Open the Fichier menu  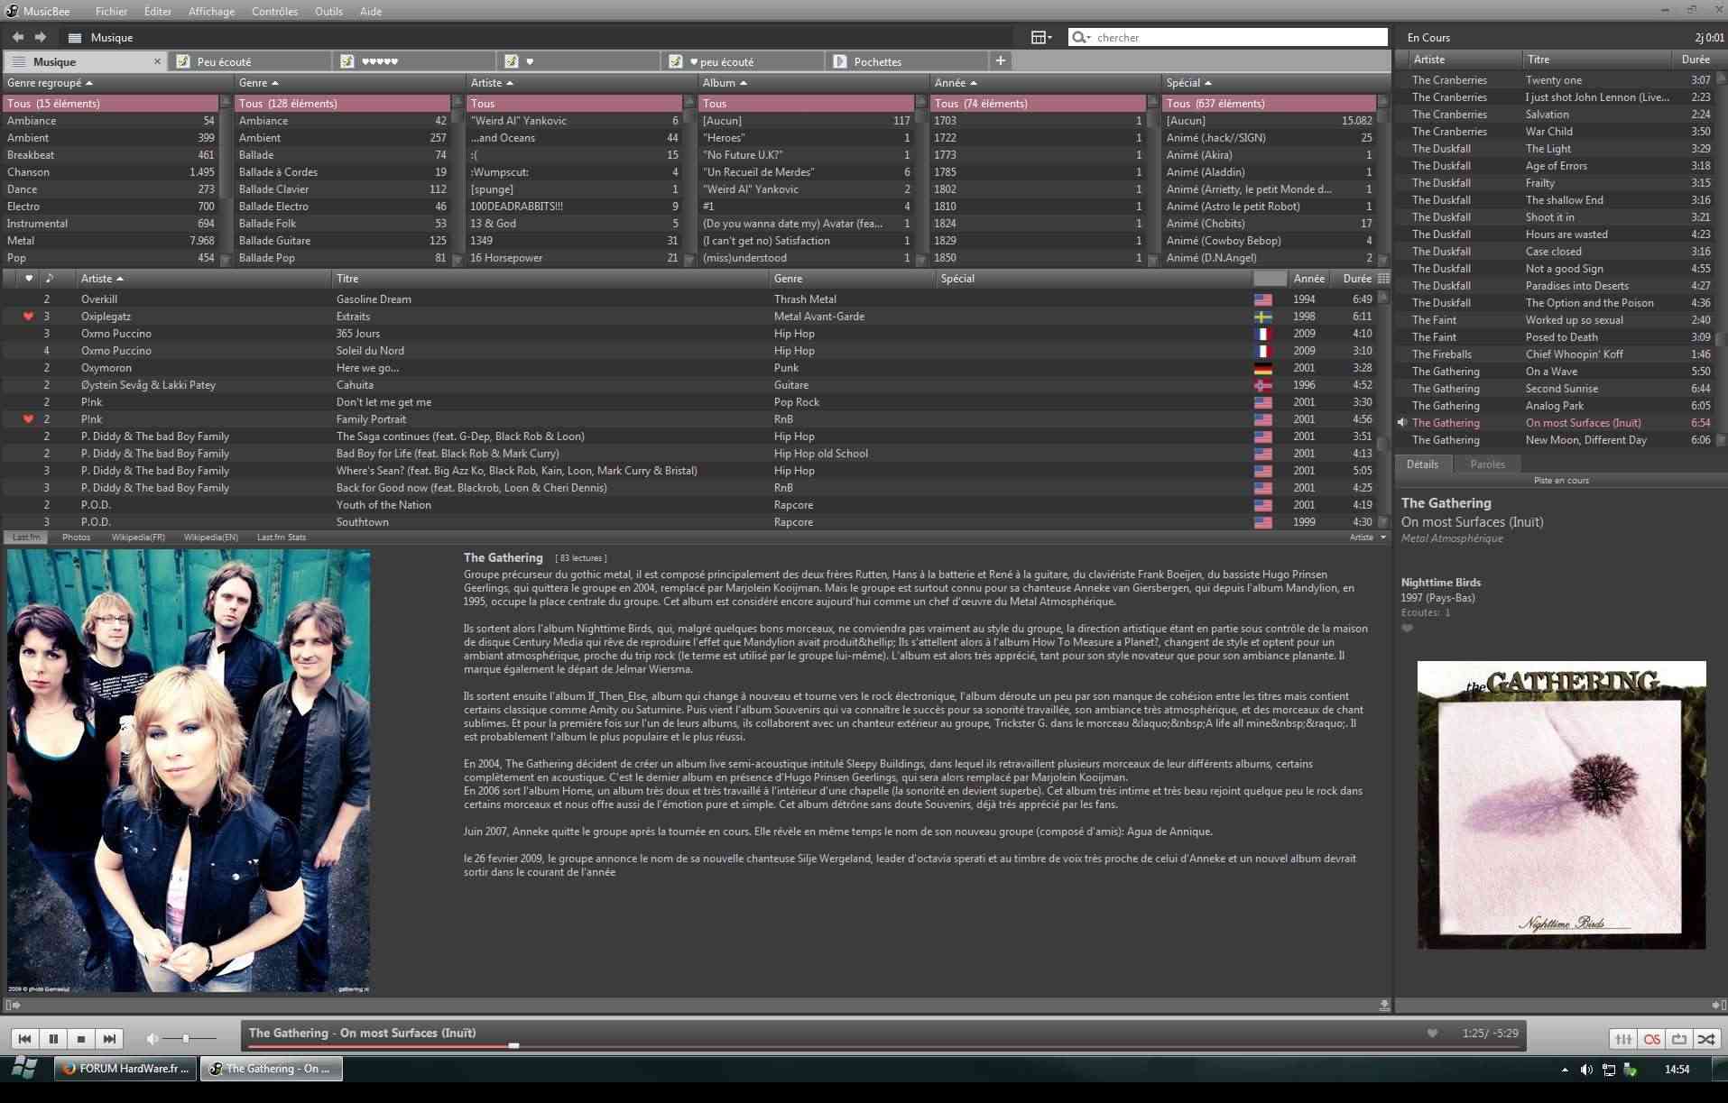pyautogui.click(x=112, y=12)
